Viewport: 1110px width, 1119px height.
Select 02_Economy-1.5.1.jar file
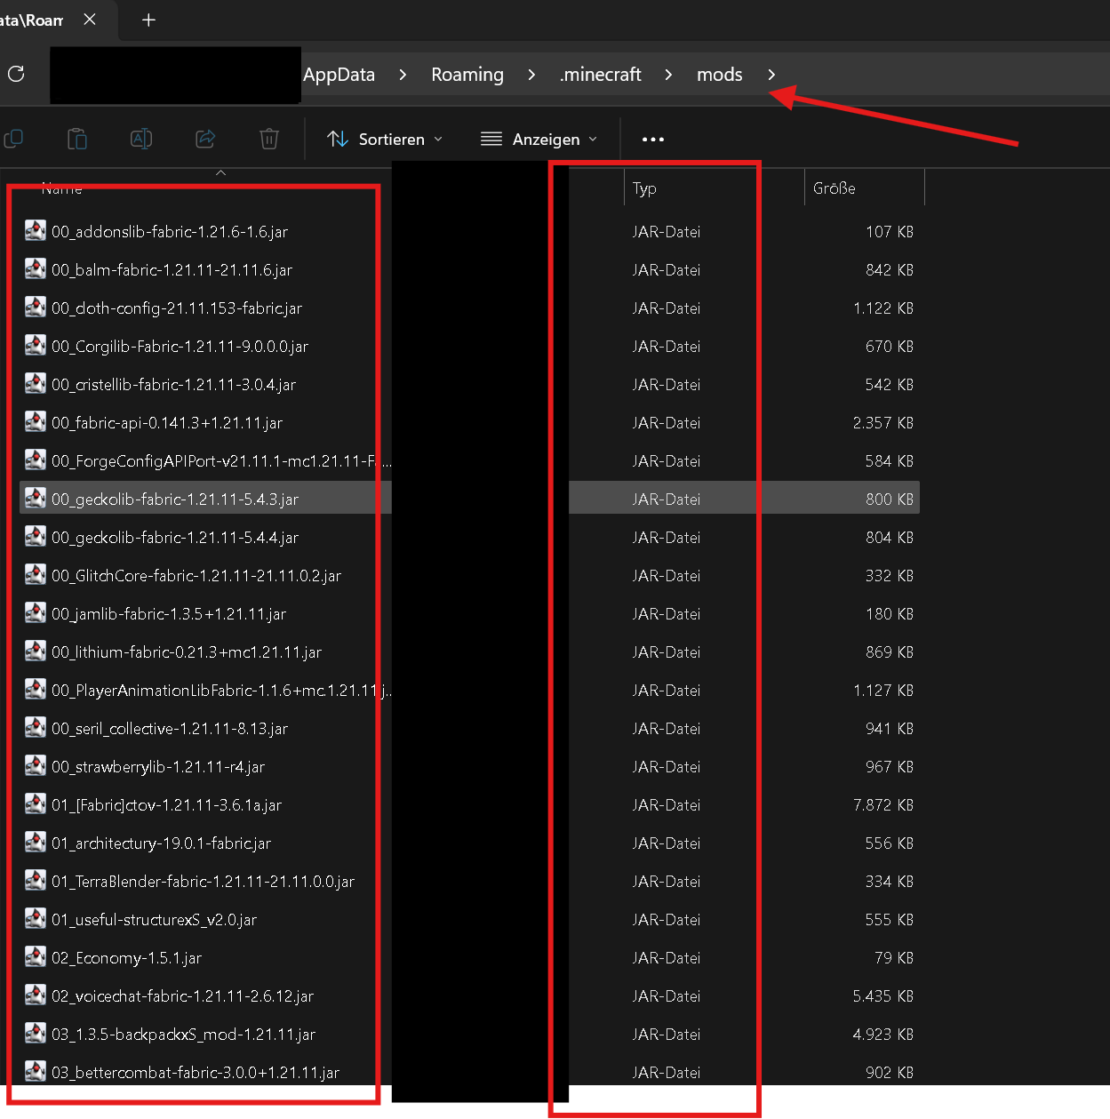126,958
